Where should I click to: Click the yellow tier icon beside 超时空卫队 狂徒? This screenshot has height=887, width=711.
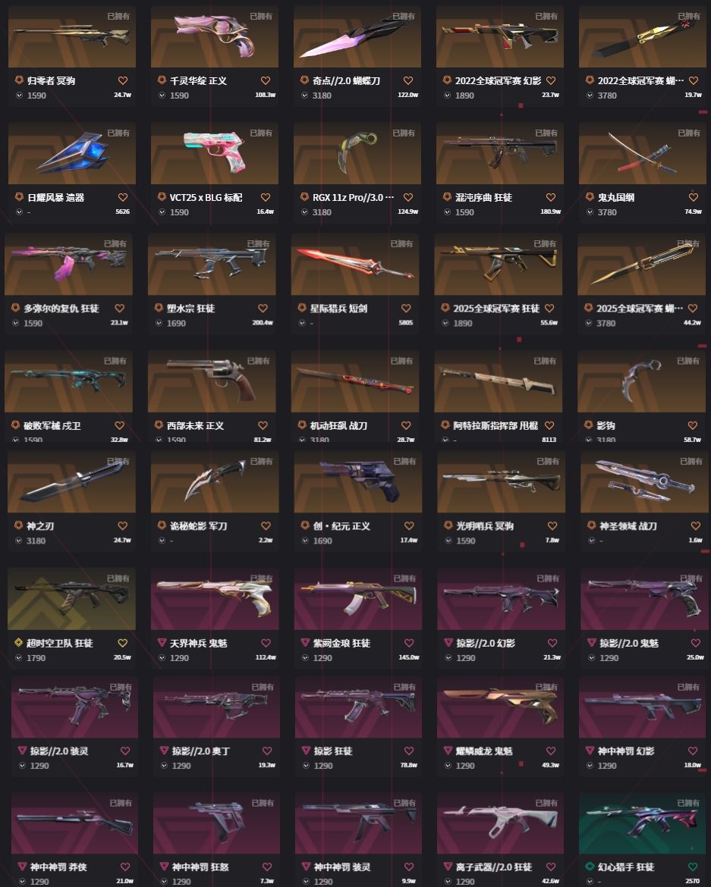18,643
